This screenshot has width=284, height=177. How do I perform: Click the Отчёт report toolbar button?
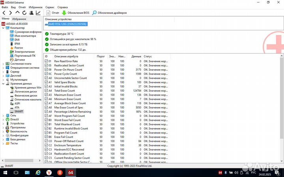(52, 13)
